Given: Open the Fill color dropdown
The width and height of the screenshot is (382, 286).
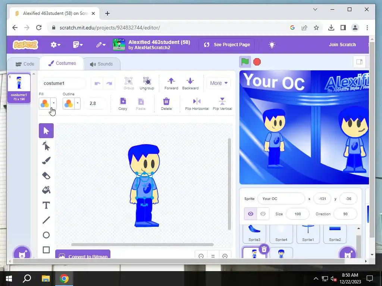Looking at the screenshot, I should pos(54,103).
